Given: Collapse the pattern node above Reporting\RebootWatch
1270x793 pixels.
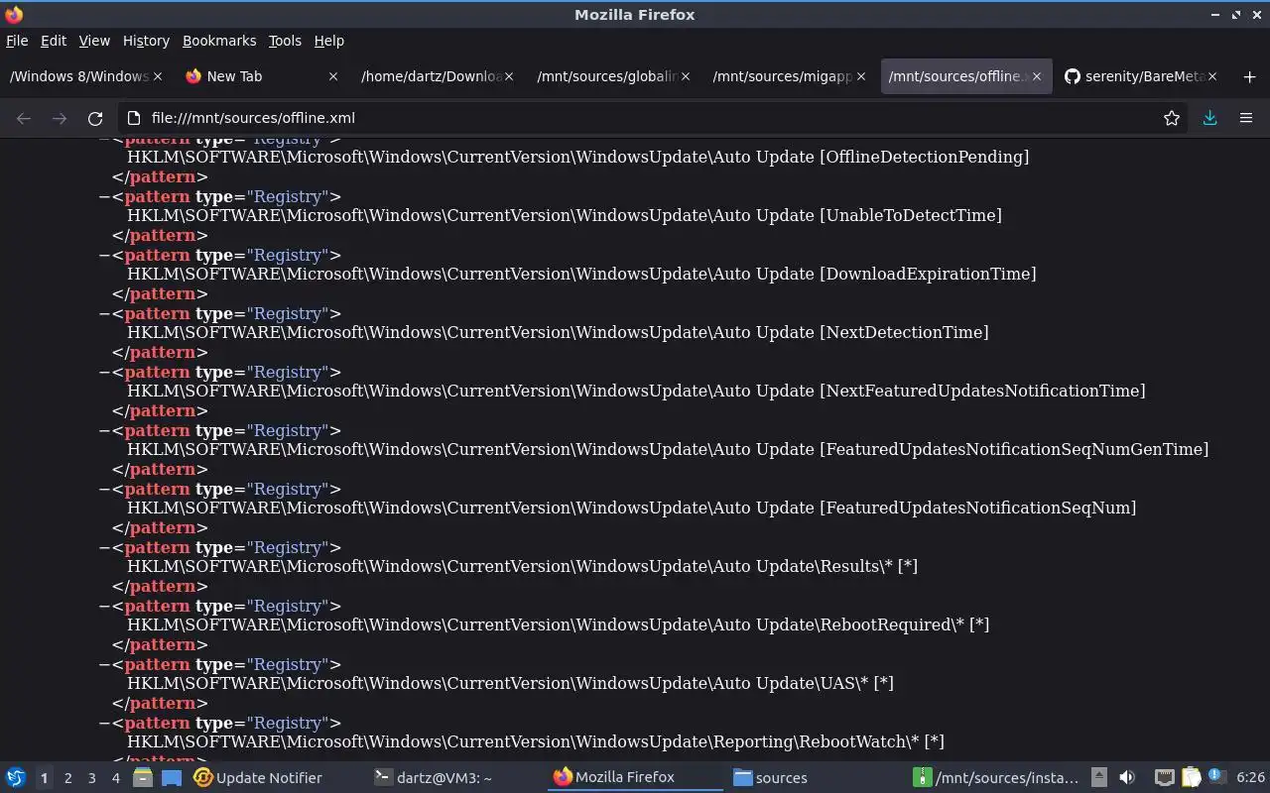Looking at the screenshot, I should (x=103, y=723).
